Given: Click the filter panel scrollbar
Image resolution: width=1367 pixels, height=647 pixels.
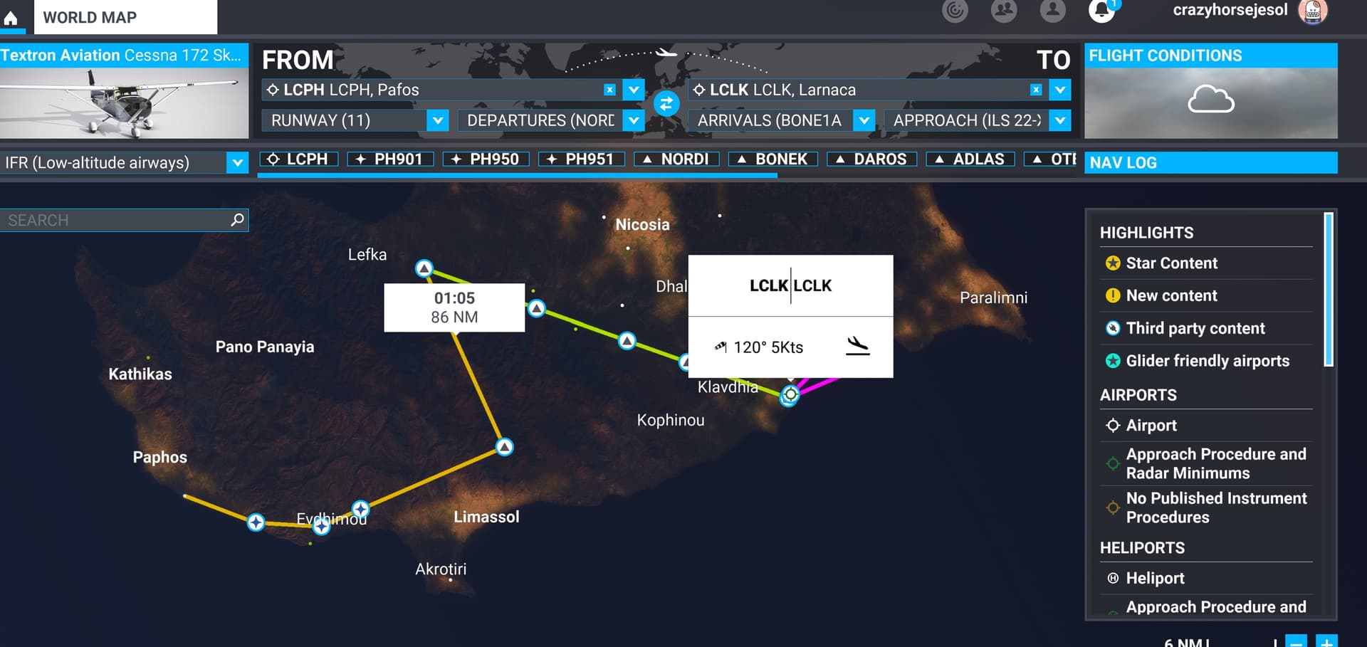Looking at the screenshot, I should pos(1329,289).
